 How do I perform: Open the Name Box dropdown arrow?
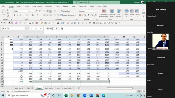click(24, 28)
